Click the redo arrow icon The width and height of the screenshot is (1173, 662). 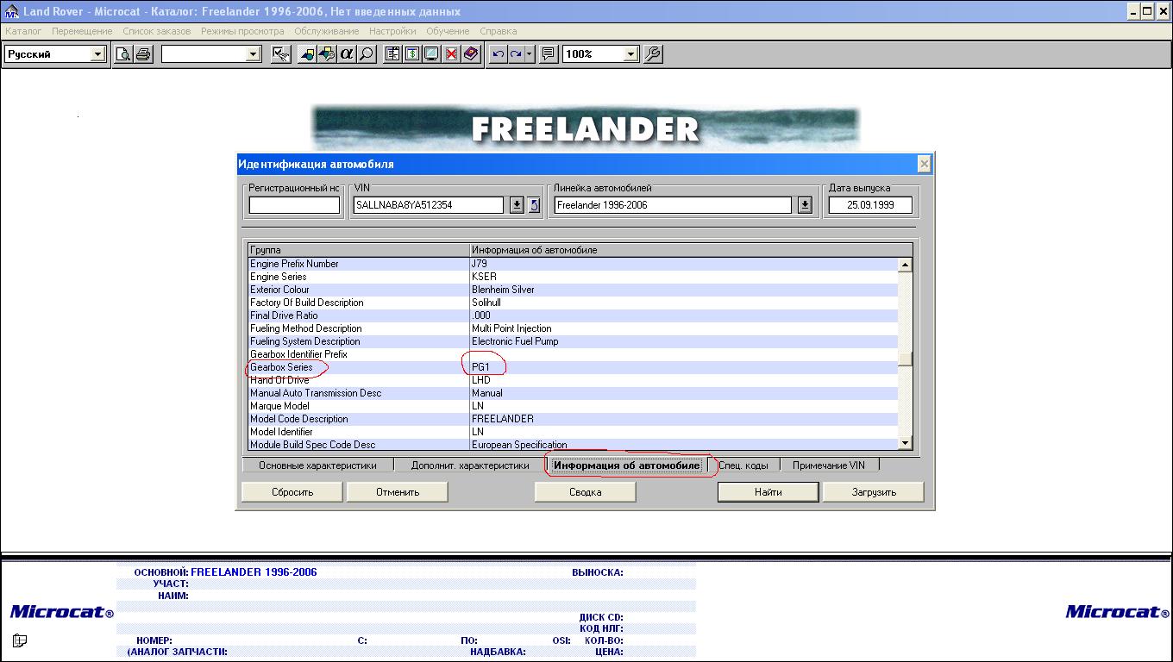pos(516,54)
